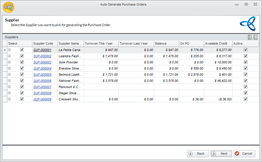This screenshot has height=162, width=262.
Task: Sort by Available Credit column header
Action: tap(218, 43)
